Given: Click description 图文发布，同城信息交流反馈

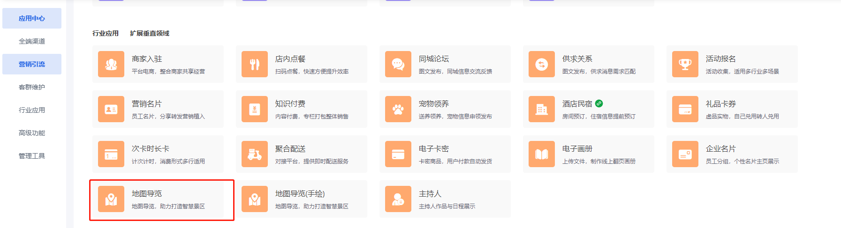Looking at the screenshot, I should pyautogui.click(x=455, y=72).
